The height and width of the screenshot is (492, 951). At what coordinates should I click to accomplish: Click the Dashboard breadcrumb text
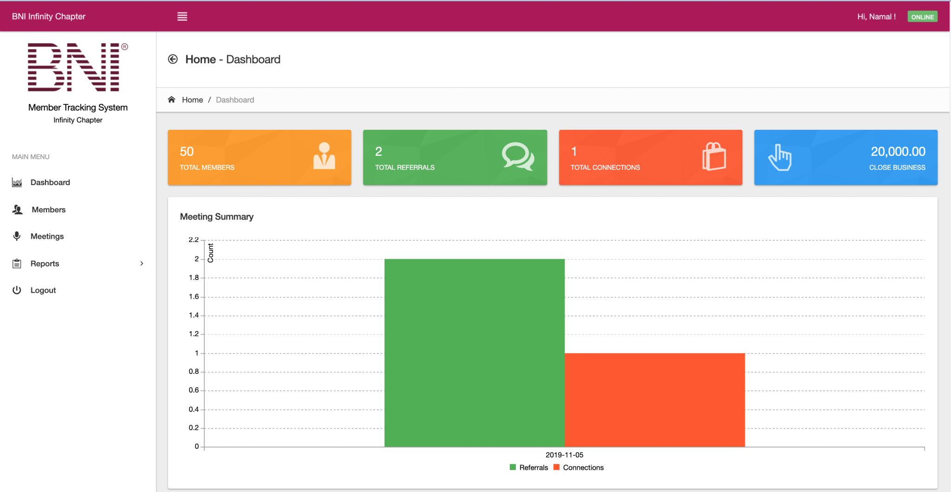tap(235, 100)
